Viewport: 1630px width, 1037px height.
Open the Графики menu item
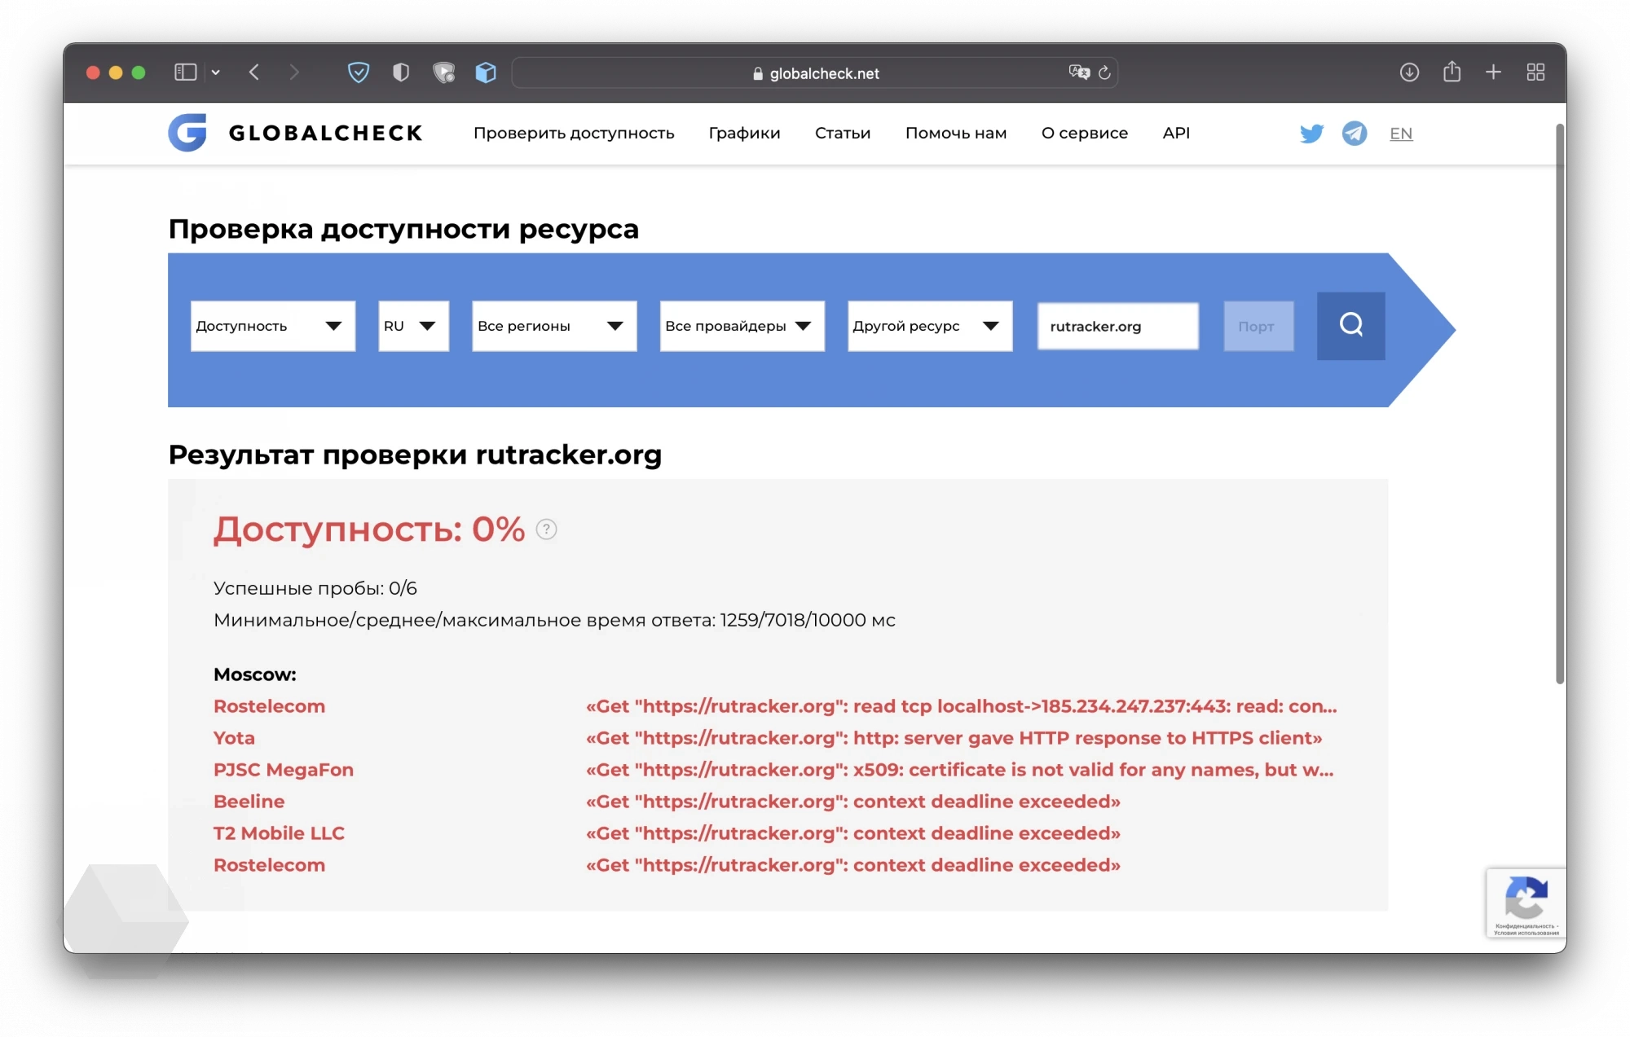pos(744,133)
